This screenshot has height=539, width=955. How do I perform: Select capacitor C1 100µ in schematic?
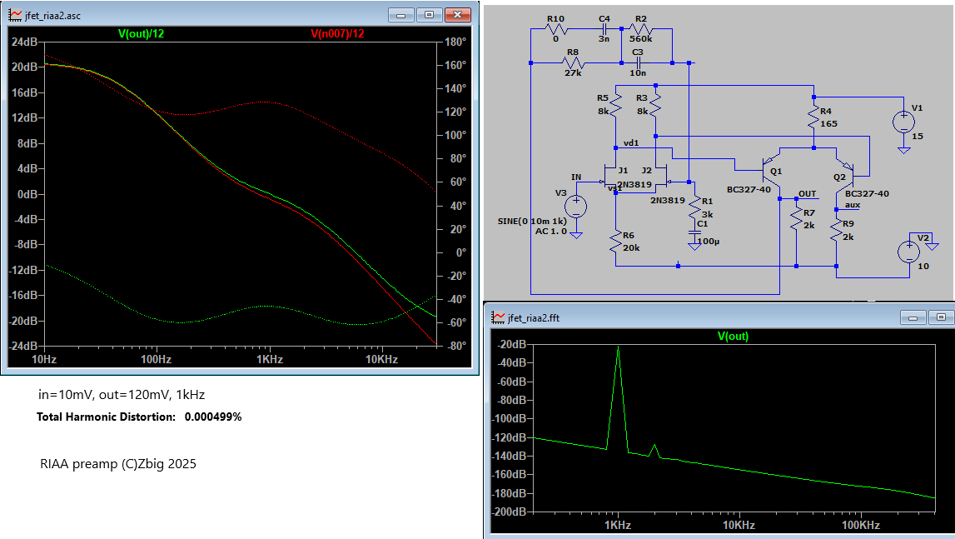(694, 233)
